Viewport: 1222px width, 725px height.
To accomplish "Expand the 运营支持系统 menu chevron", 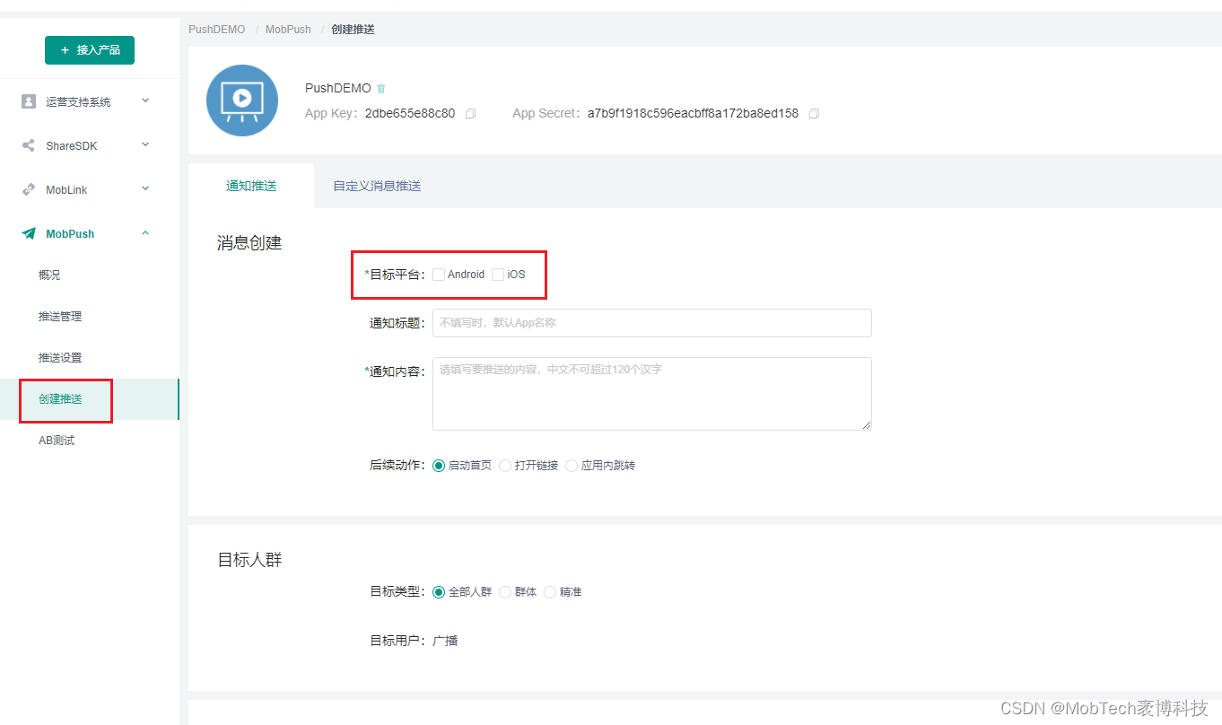I will coord(145,100).
